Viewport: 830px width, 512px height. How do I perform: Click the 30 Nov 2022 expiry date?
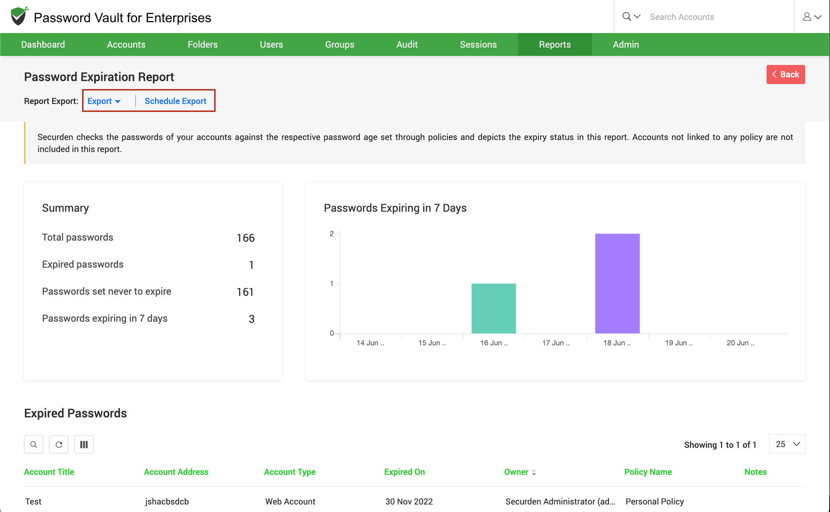[409, 501]
